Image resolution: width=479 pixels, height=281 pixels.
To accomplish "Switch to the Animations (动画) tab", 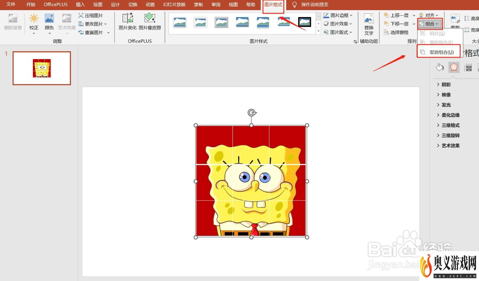I will pyautogui.click(x=150, y=4).
